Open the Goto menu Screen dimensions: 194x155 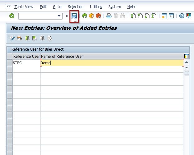[57, 7]
